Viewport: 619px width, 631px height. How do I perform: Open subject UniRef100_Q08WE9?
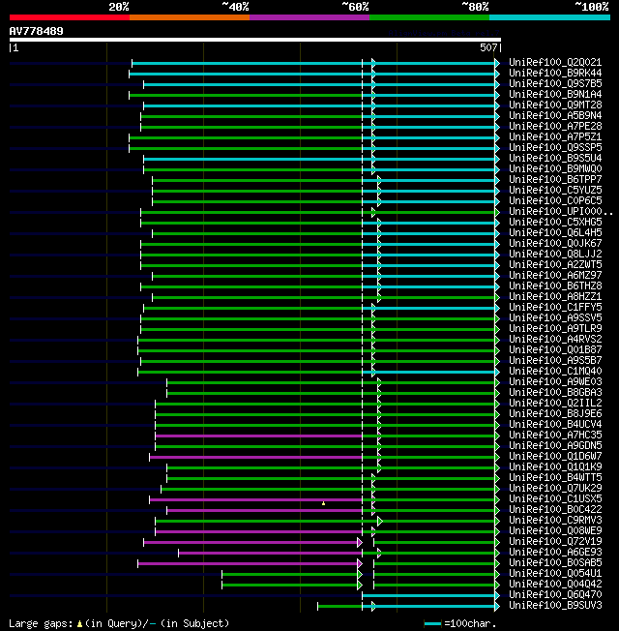555,530
